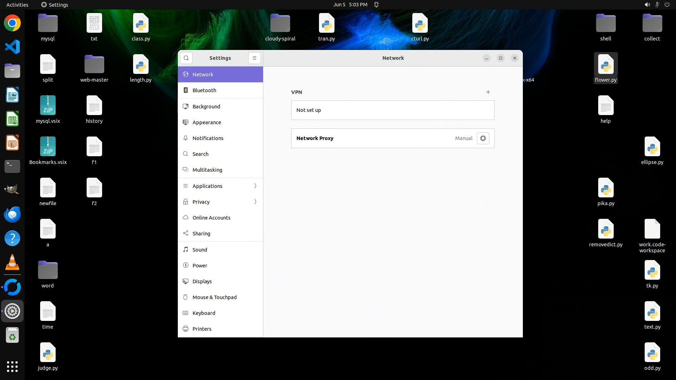Open the Settings hamburger menu

[x=255, y=58]
